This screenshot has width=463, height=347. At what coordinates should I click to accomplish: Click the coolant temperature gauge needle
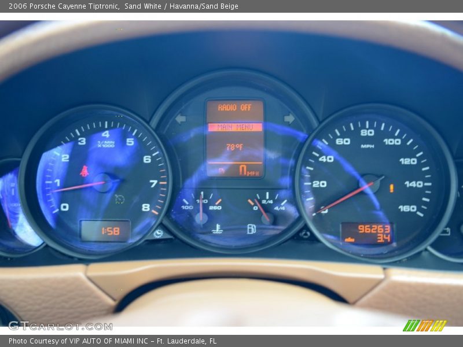(201, 206)
